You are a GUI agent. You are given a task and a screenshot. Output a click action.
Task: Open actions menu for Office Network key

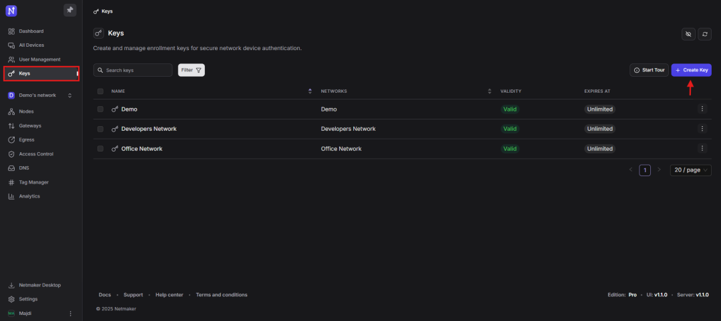coord(702,148)
